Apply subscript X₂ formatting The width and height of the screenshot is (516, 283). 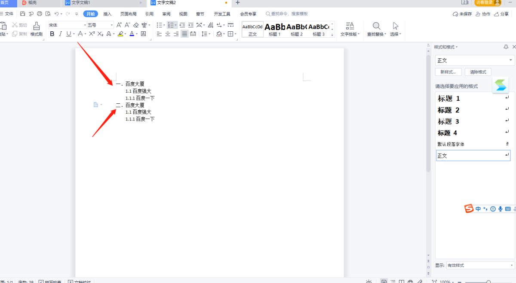100,34
